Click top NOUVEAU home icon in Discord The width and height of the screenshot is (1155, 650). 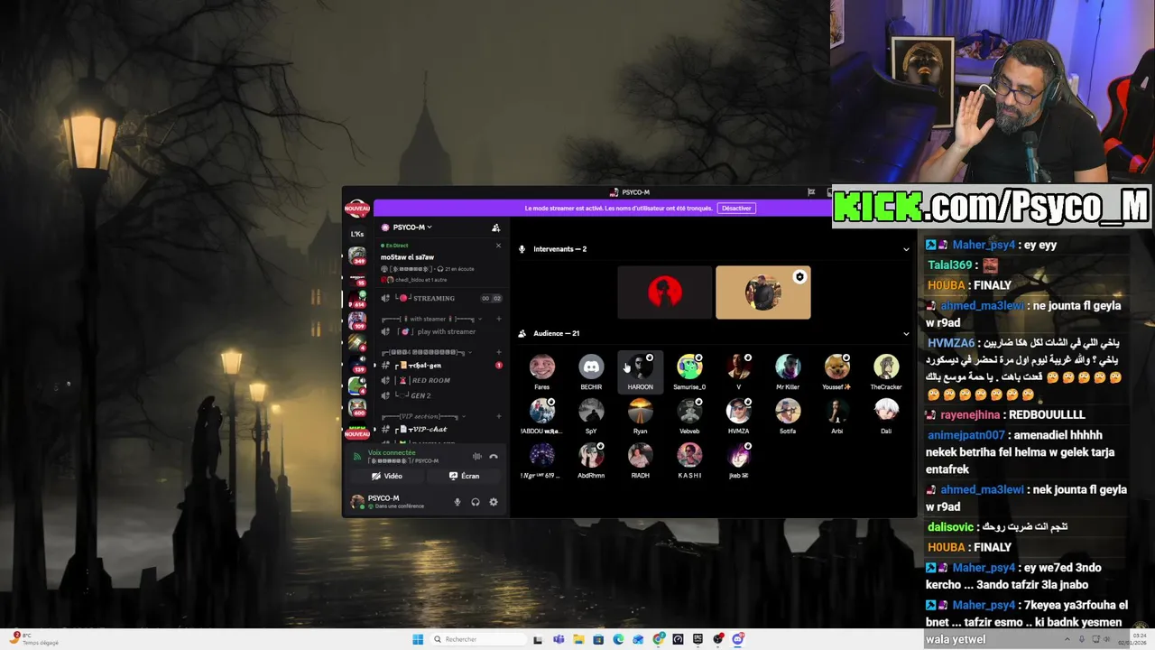point(357,209)
